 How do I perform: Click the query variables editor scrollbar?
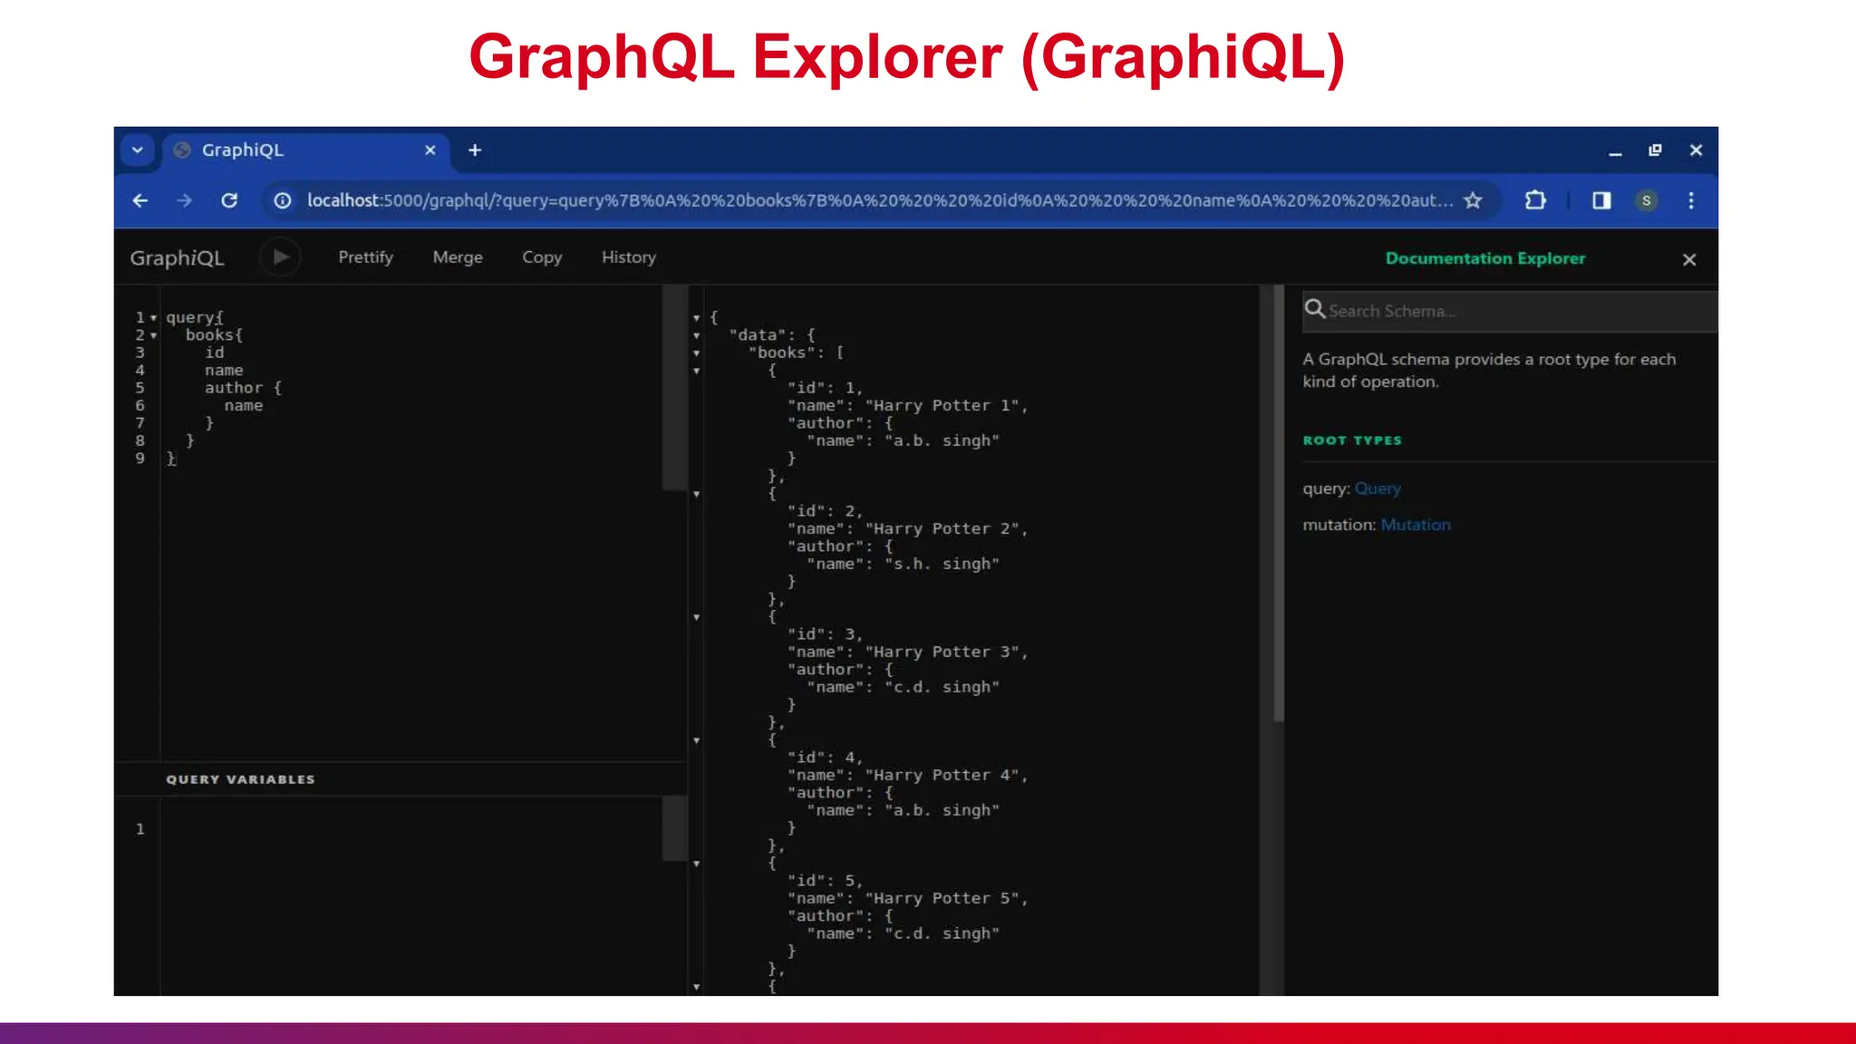[x=674, y=828]
